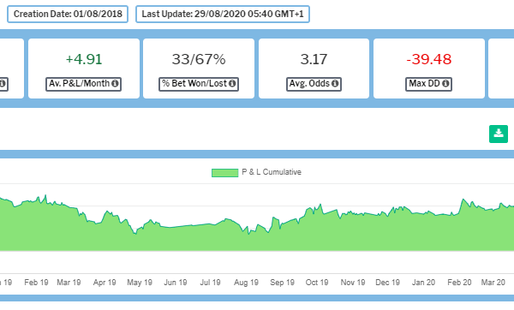
Task: Click the Jan 20 axis label
Action: pos(423,283)
